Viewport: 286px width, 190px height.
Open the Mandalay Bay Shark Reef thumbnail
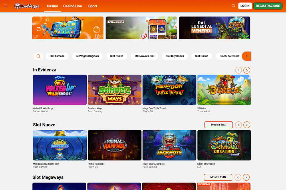[x=60, y=145]
